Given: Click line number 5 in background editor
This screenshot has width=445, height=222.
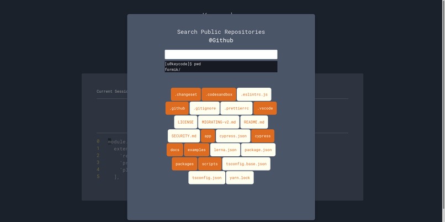Looking at the screenshot, I should pos(98,177).
